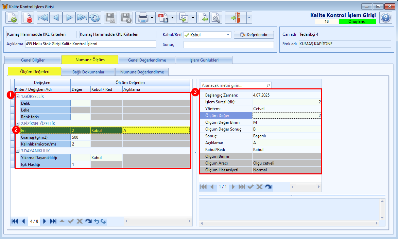398x239 pixels.
Task: Click the copy-documents icon with green arrow
Action: [183, 18]
